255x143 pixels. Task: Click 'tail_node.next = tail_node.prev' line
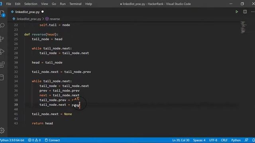61,72
